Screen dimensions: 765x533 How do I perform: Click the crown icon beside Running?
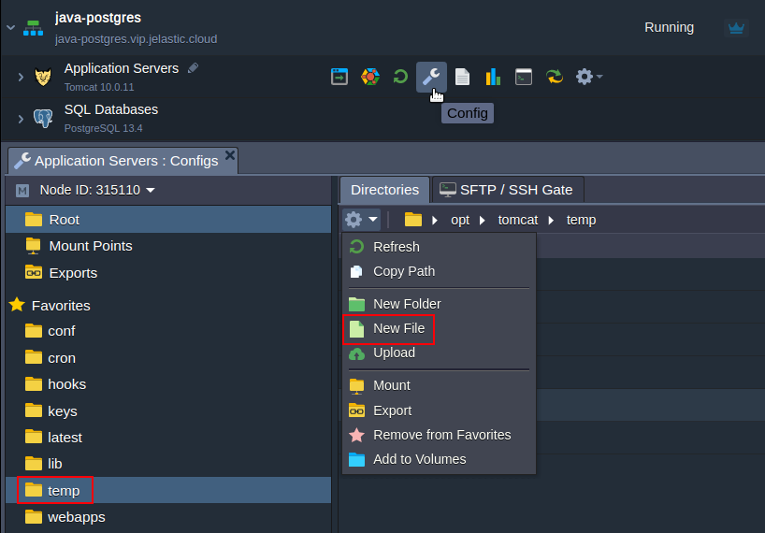click(736, 28)
